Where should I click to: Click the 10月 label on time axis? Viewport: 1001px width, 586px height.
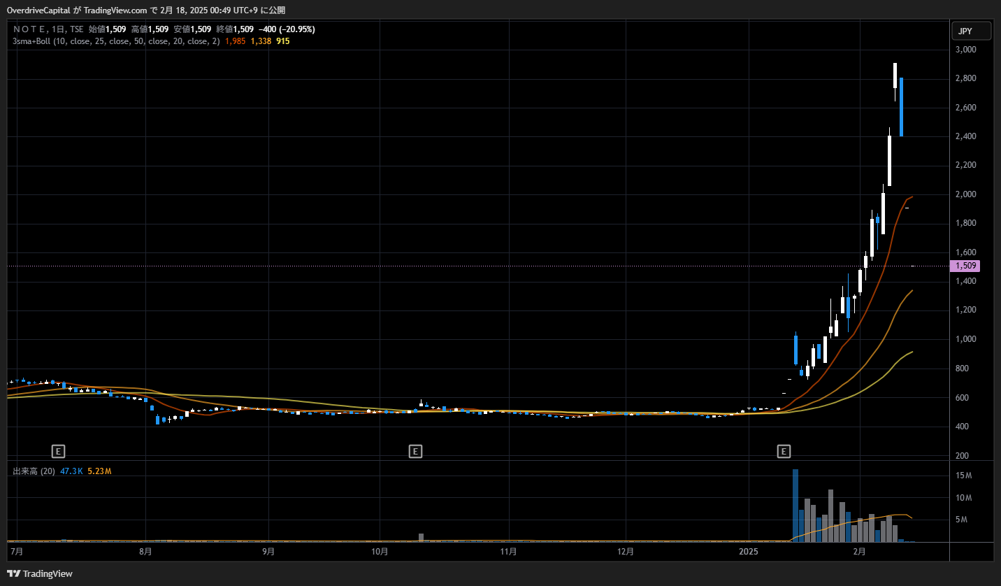(379, 551)
